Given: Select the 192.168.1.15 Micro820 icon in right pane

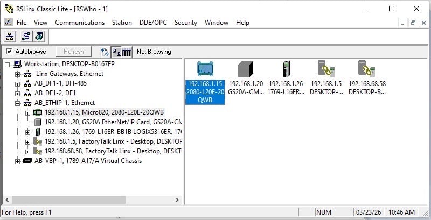Looking at the screenshot, I should tap(205, 69).
